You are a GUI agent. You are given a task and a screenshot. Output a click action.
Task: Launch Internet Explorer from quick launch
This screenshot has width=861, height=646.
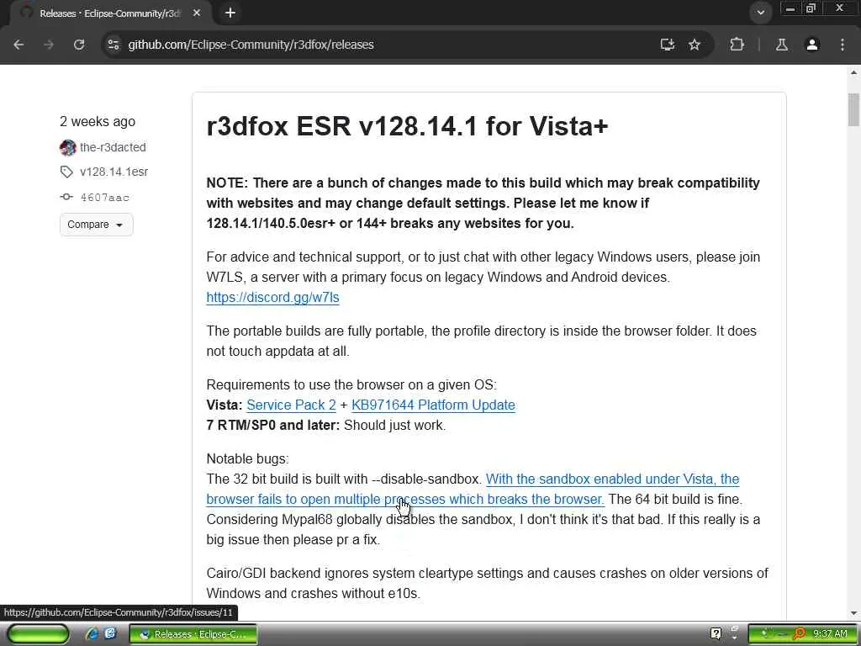92,634
